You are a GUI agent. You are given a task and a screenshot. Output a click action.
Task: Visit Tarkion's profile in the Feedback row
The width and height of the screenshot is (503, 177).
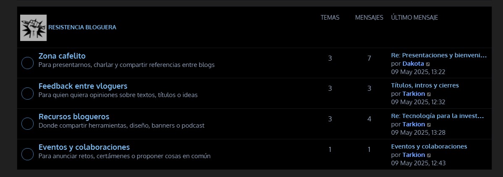pos(413,94)
